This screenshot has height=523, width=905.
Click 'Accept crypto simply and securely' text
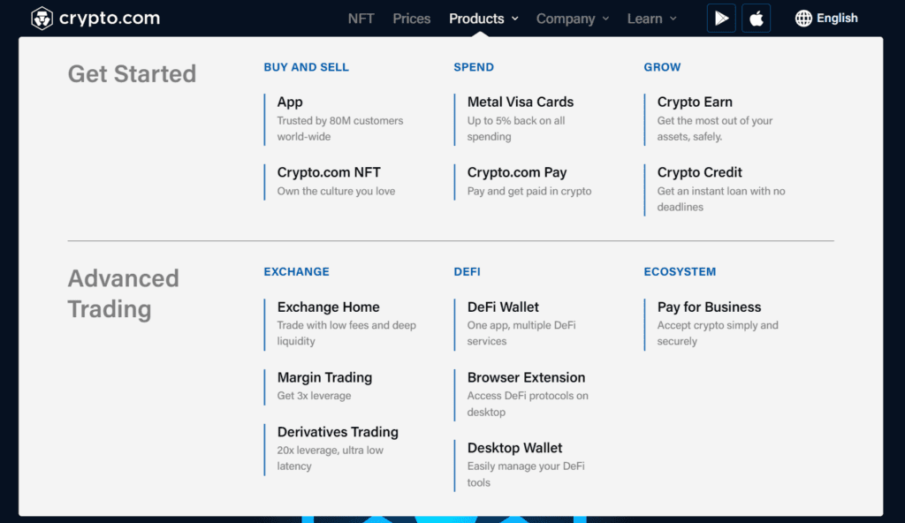point(718,333)
